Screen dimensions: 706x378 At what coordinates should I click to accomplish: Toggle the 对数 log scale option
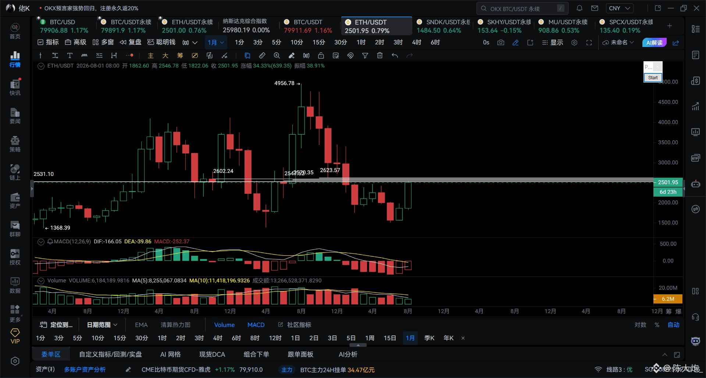pos(640,325)
